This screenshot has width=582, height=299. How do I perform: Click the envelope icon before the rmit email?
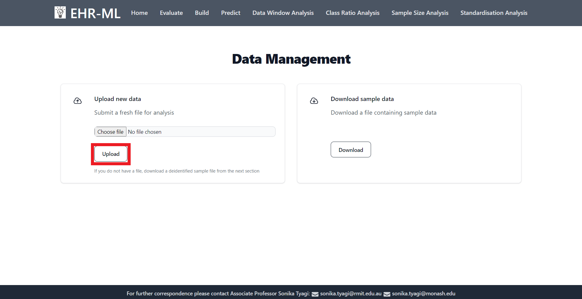[x=315, y=294]
